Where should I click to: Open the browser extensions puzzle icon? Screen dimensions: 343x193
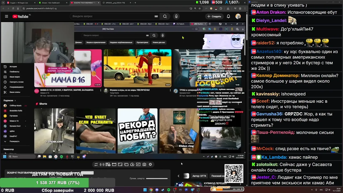pyautogui.click(x=221, y=8)
